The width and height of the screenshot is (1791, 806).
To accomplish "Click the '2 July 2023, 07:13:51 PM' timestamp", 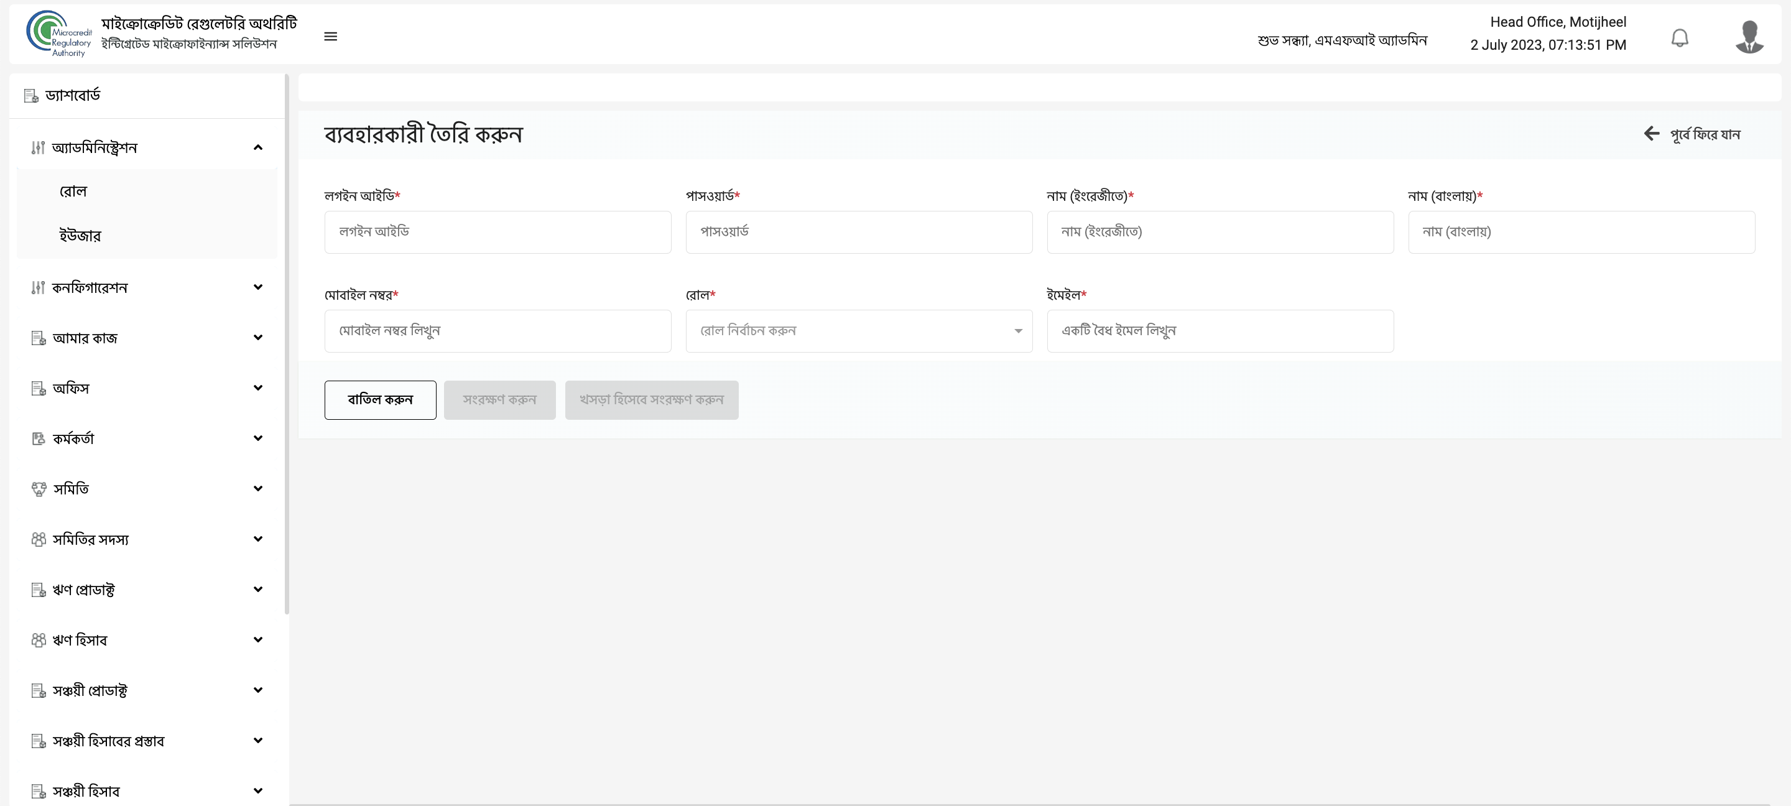I will click(1548, 45).
